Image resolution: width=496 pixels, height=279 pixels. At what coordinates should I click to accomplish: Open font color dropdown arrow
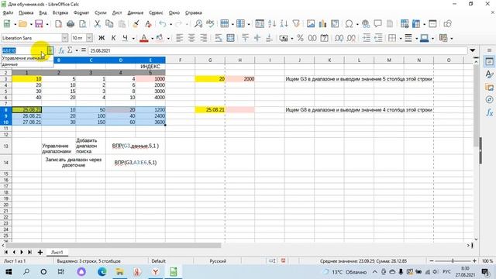coord(152,38)
